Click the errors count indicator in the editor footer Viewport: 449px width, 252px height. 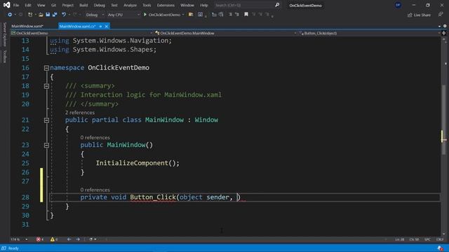40,239
